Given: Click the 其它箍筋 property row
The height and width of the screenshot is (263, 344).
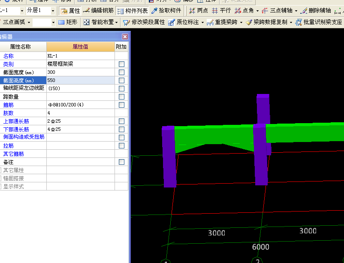Looking at the screenshot, I should (64, 154).
